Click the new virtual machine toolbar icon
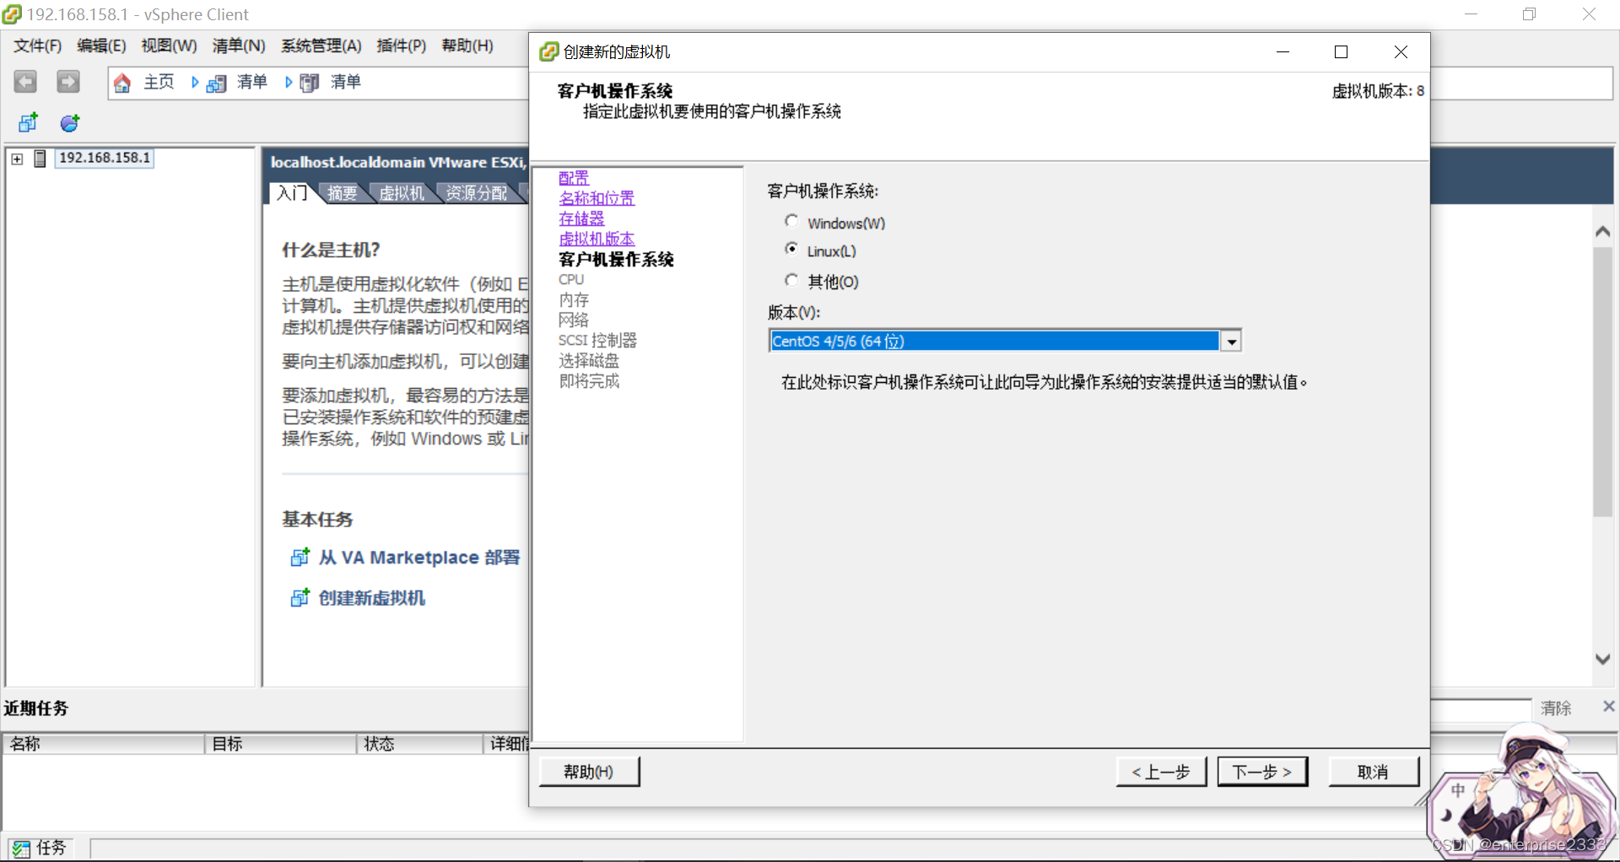This screenshot has width=1620, height=862. click(28, 123)
